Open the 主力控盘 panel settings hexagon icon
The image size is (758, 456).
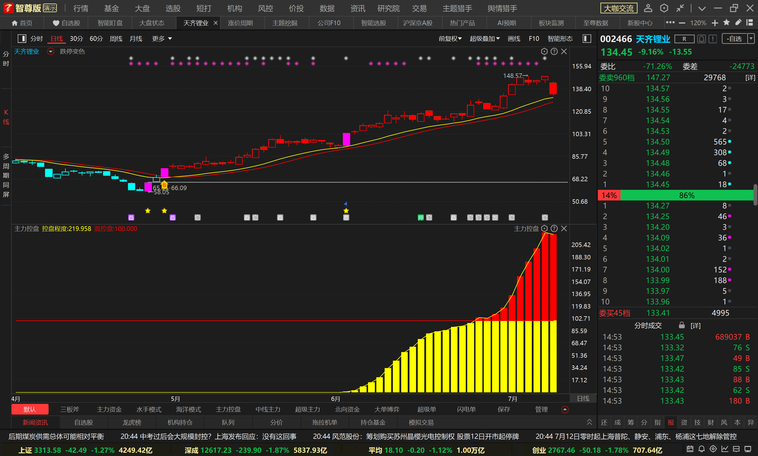coord(544,228)
